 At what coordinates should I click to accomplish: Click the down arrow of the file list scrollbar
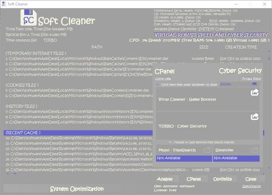[269, 168]
